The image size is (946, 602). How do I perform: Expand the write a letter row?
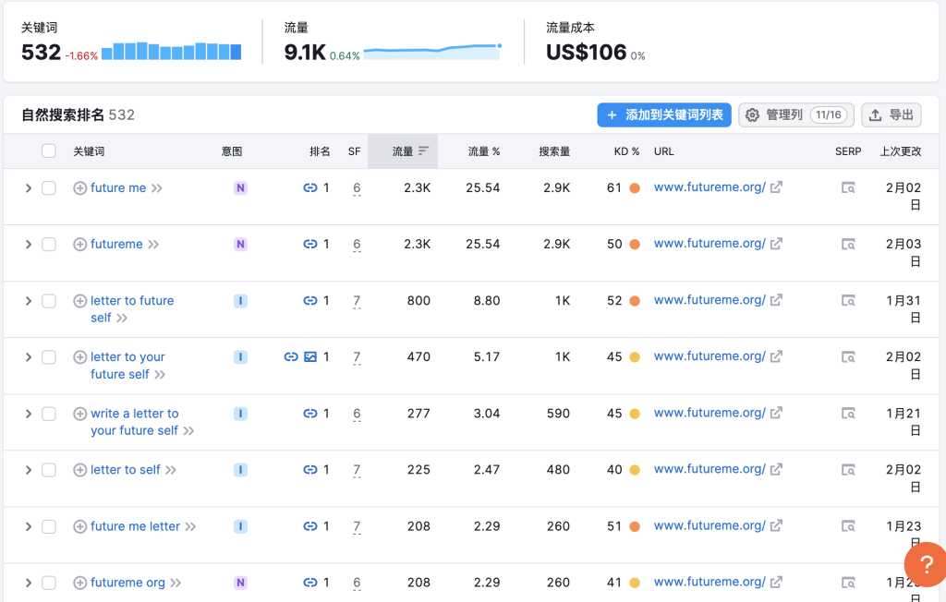point(28,414)
